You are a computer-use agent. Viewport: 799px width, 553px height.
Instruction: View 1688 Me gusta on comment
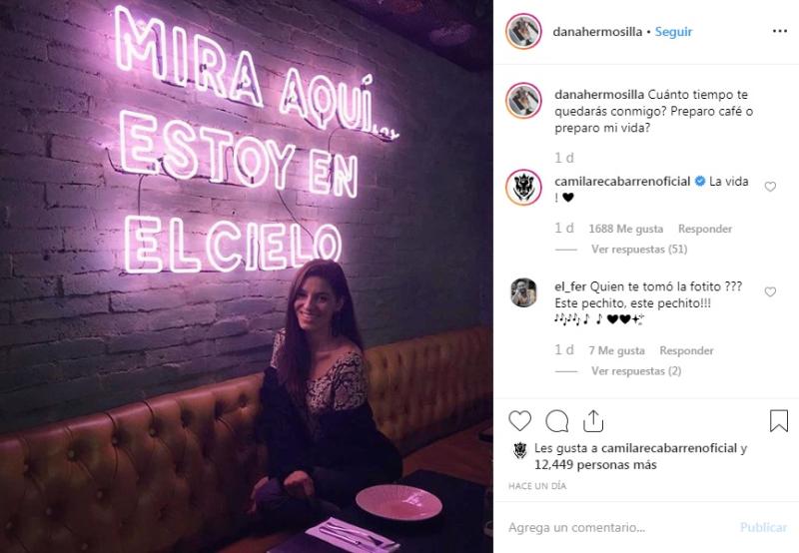coord(626,229)
